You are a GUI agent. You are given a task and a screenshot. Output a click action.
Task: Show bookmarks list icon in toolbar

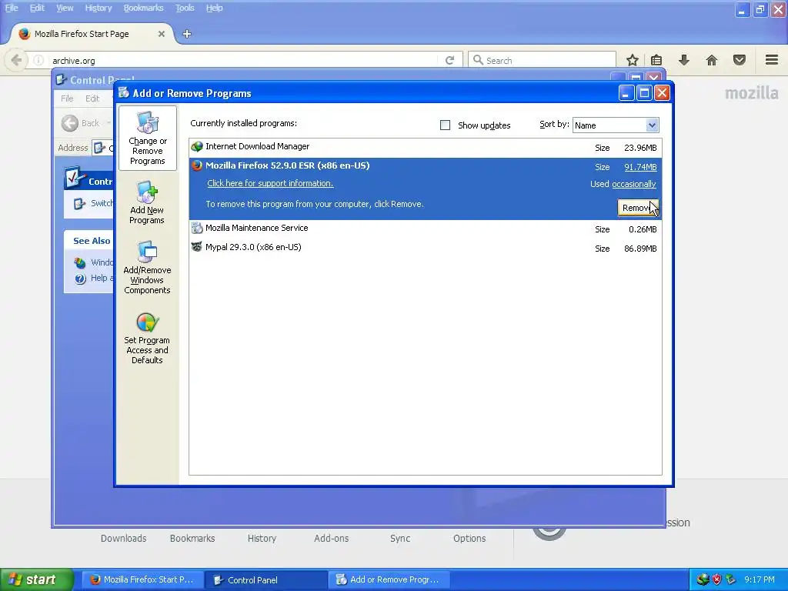[x=656, y=60]
